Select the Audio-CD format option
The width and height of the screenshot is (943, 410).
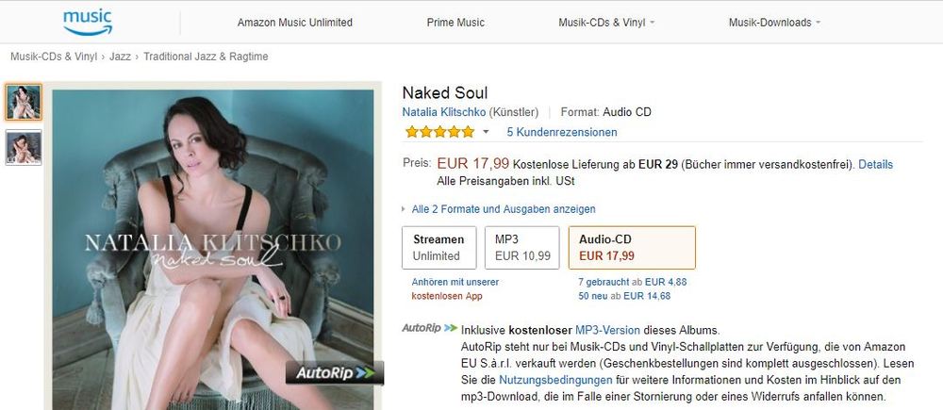[632, 247]
